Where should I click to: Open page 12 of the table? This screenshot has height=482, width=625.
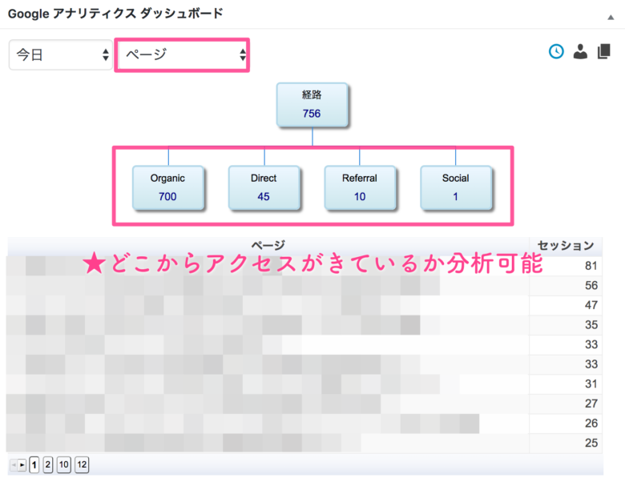(82, 465)
